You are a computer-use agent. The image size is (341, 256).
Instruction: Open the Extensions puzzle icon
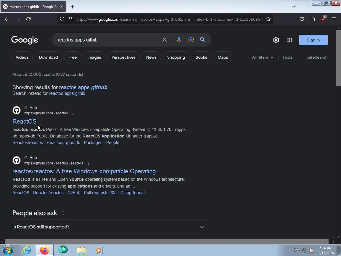pyautogui.click(x=313, y=19)
